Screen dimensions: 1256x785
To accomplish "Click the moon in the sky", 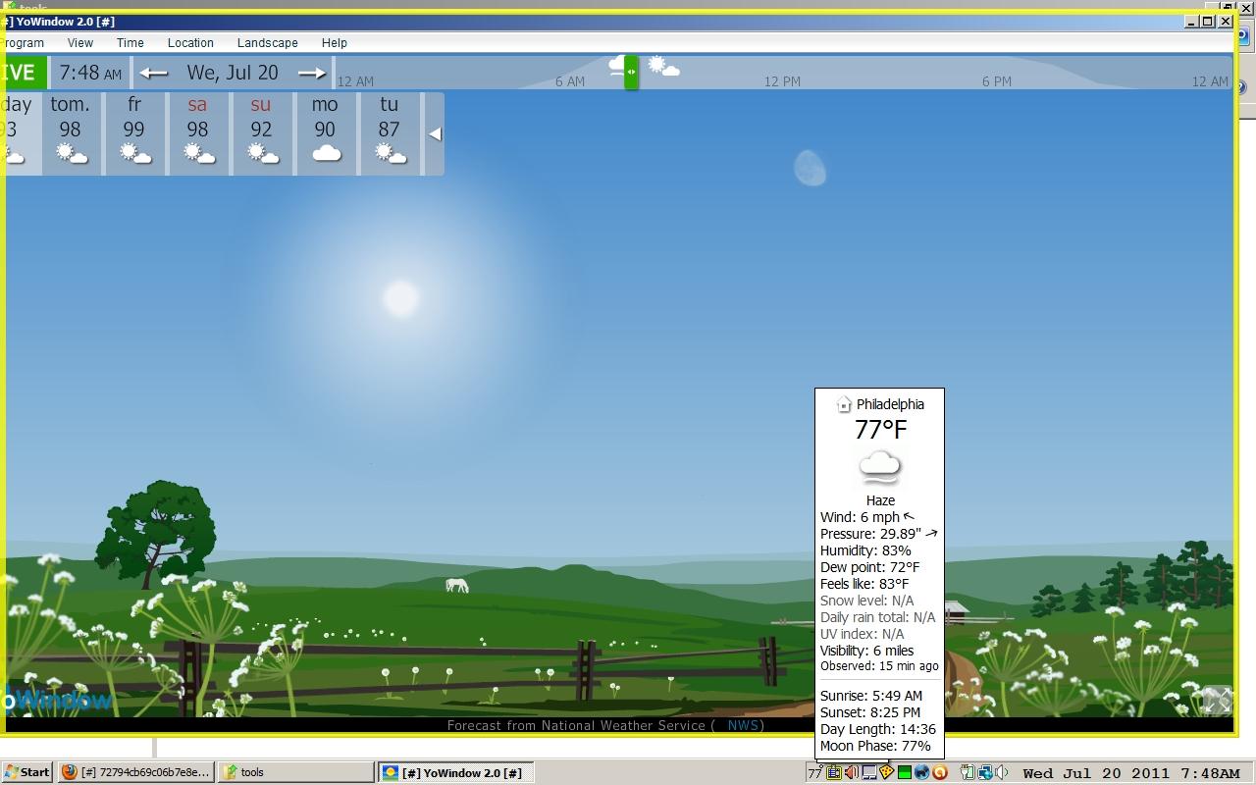I will (x=810, y=168).
